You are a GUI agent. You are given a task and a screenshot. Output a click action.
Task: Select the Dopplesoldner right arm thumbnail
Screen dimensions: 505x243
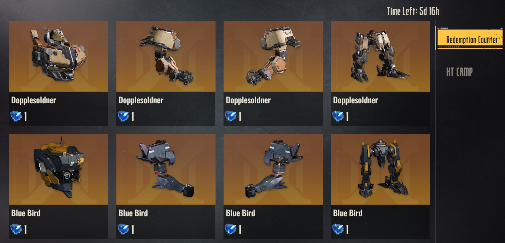tap(166, 56)
